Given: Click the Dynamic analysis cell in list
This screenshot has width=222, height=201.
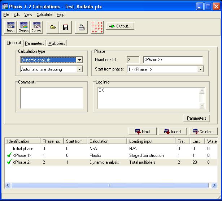Looking at the screenshot, I should pos(104,162).
